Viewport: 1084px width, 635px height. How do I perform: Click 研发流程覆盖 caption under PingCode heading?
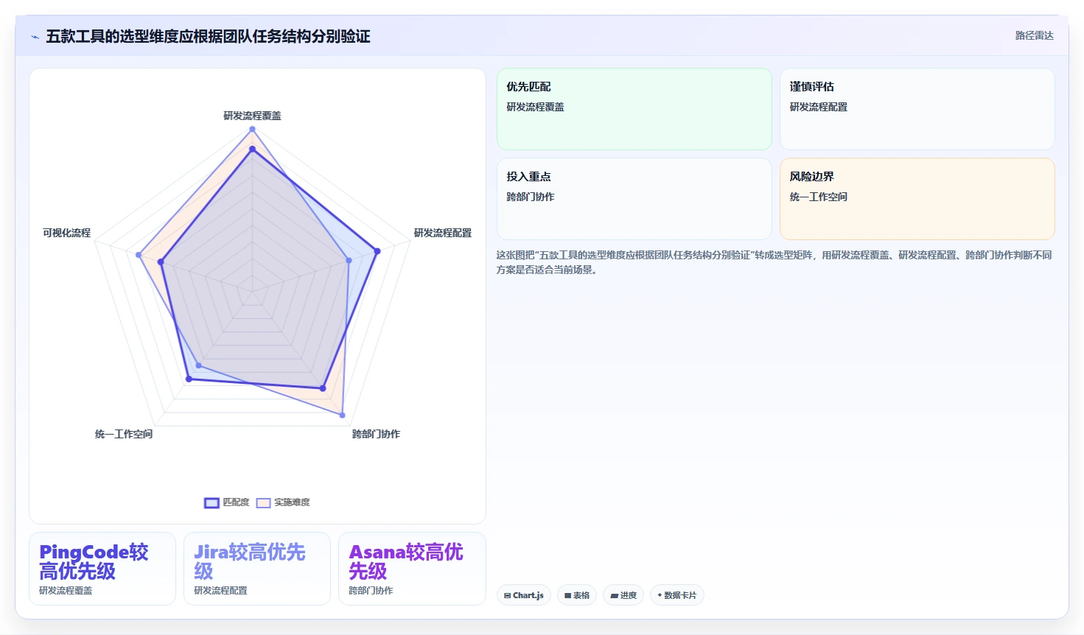[66, 591]
